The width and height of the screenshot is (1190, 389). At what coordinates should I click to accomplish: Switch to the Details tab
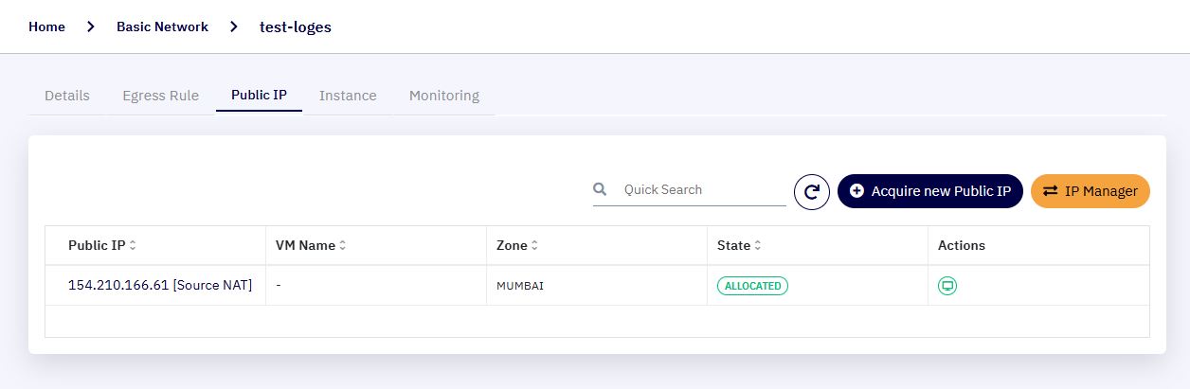[x=67, y=96]
